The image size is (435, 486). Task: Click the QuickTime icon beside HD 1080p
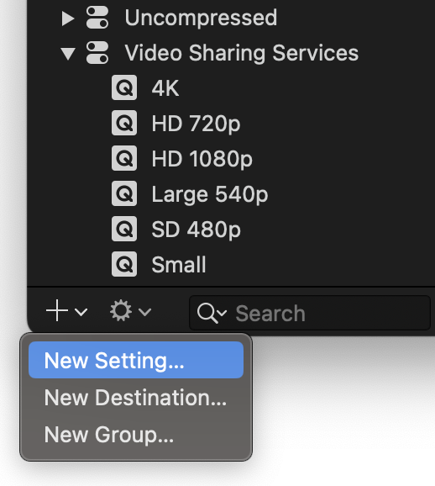(x=124, y=158)
